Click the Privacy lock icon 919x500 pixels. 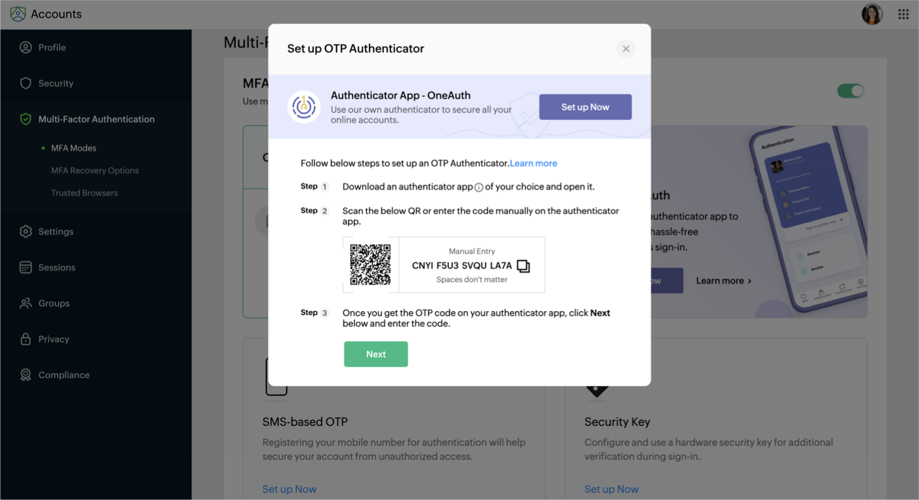tap(26, 339)
